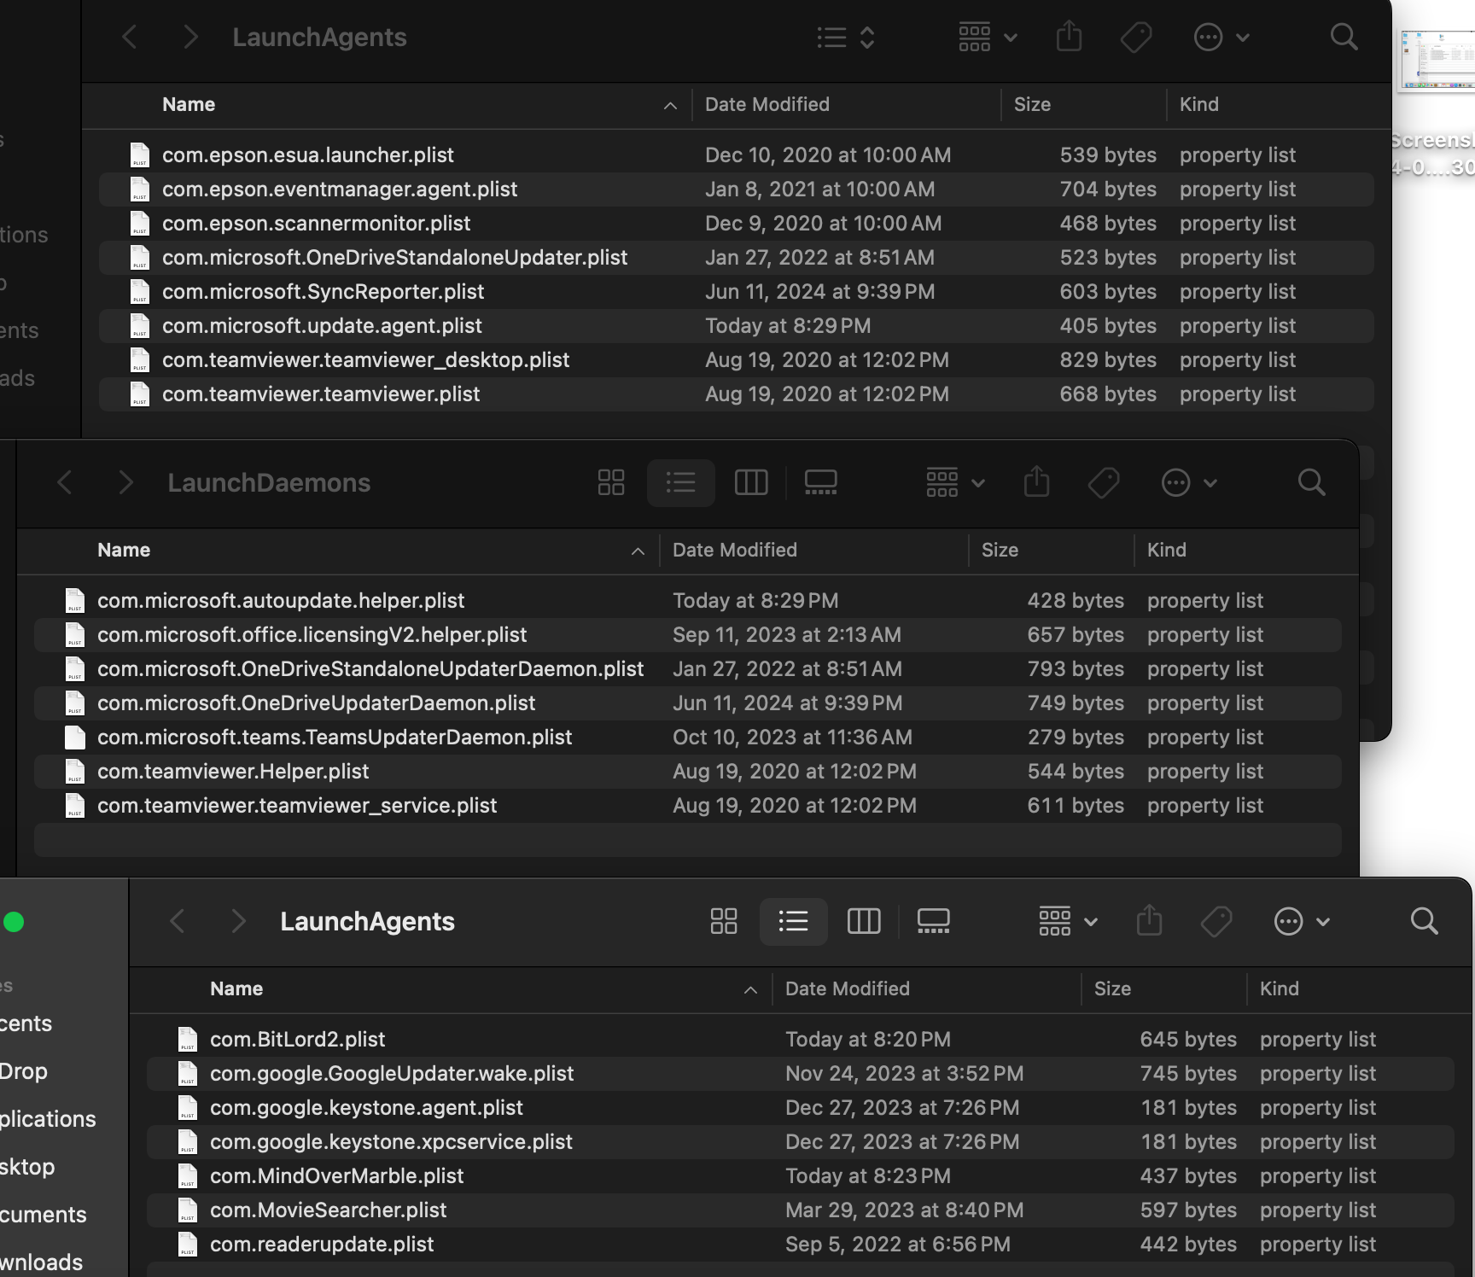Viewport: 1475px width, 1277px height.
Task: Open the More actions menu in top LaunchAgents window
Action: (x=1221, y=37)
